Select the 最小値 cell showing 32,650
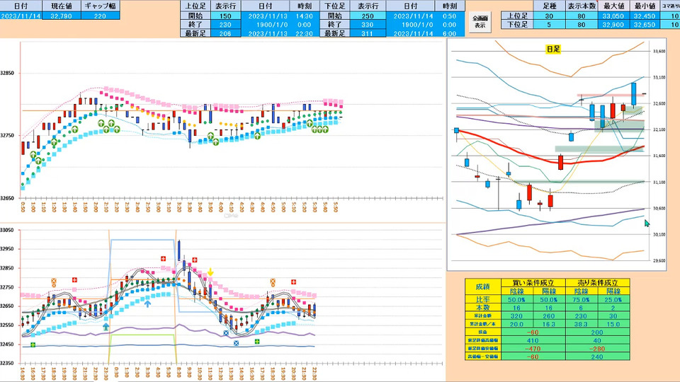This screenshot has height=382, width=680. click(x=645, y=25)
